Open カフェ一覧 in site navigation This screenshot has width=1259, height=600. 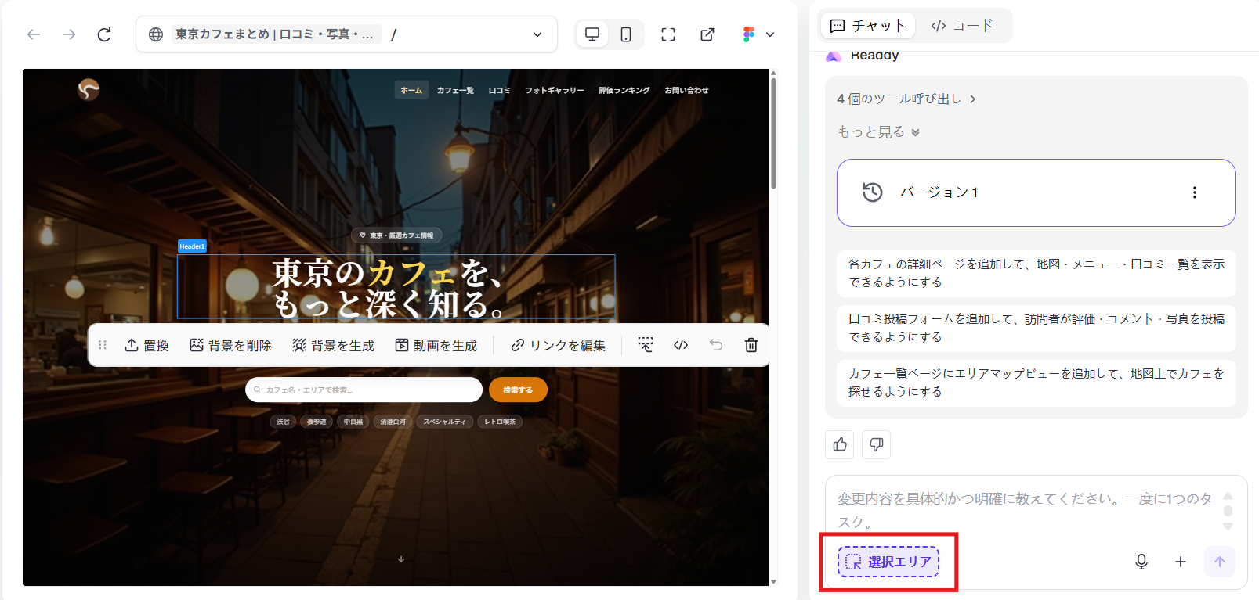click(x=455, y=91)
